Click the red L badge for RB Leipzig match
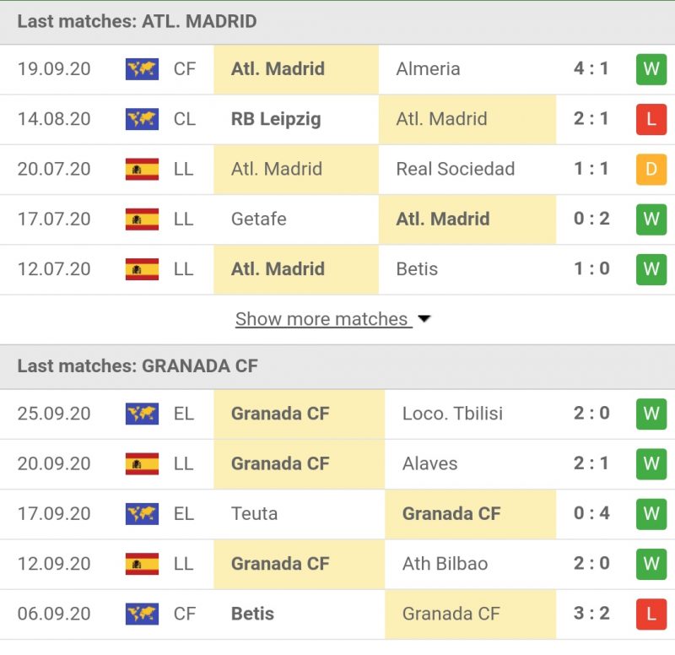 (x=651, y=119)
